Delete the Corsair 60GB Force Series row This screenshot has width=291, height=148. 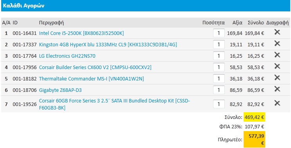[277, 103]
